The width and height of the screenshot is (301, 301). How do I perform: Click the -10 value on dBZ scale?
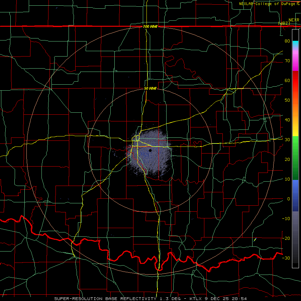point(286,219)
